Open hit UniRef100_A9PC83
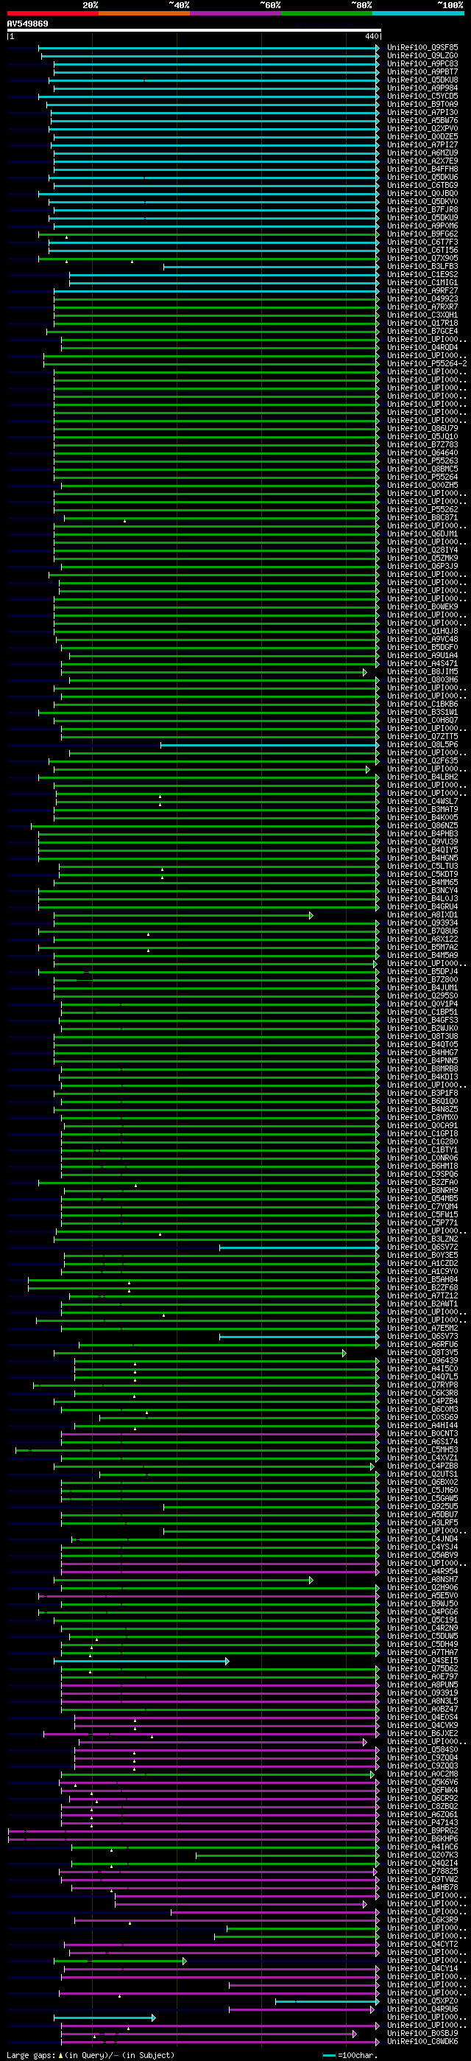Viewport: 471px width, 2061px height. tap(423, 63)
